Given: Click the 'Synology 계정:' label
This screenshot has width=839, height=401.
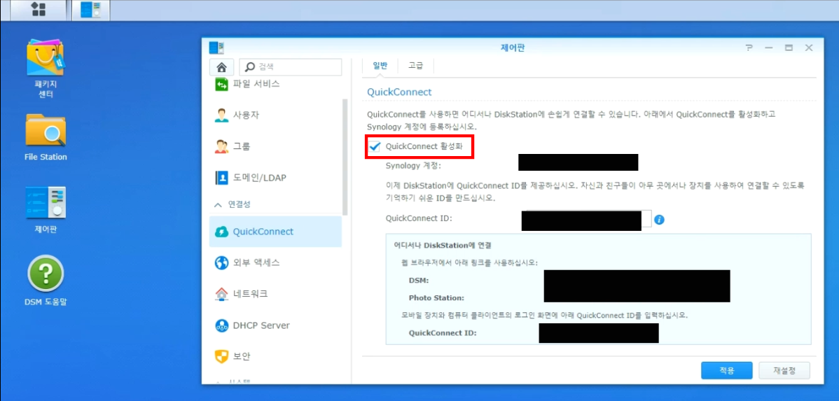Looking at the screenshot, I should click(413, 166).
